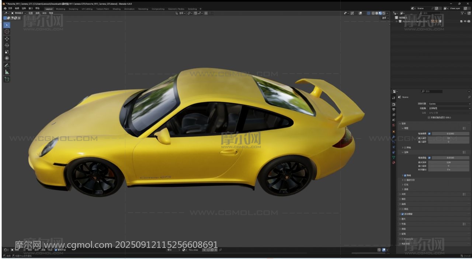Adjust the render max samples 128 field
The width and height of the screenshot is (472, 259).
(x=448, y=162)
